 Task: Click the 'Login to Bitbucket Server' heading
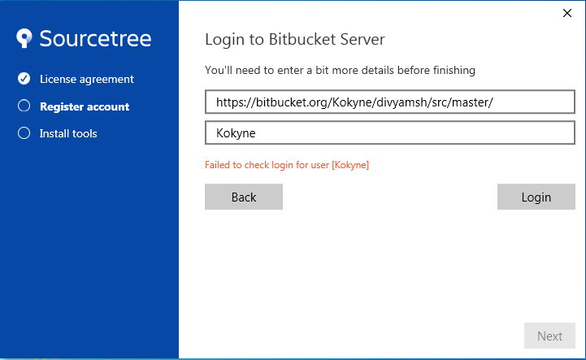(x=295, y=39)
